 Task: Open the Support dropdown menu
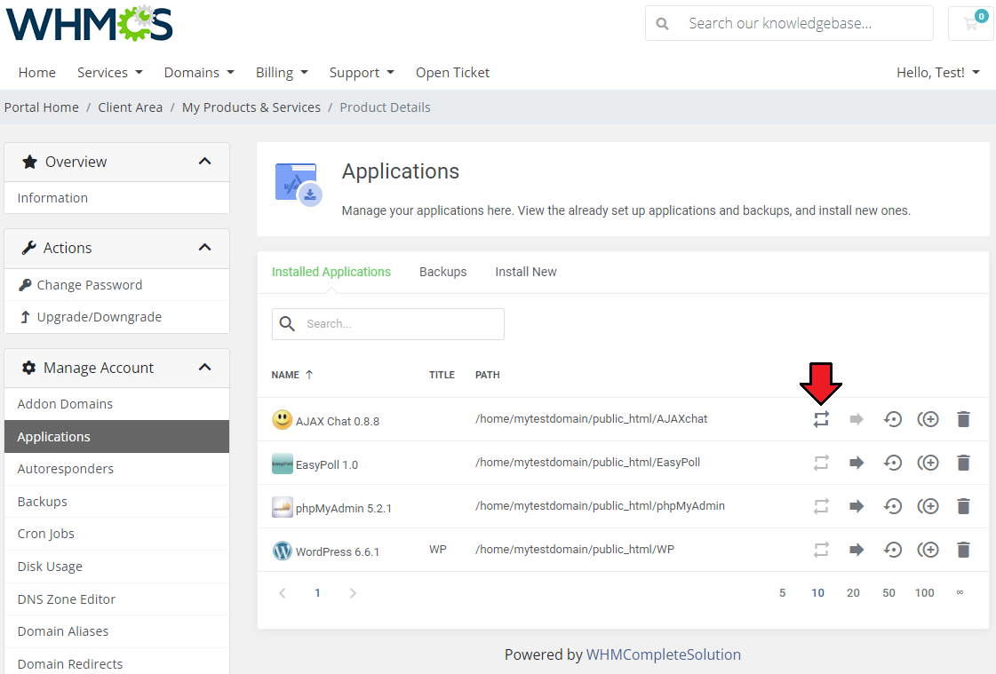click(x=362, y=72)
